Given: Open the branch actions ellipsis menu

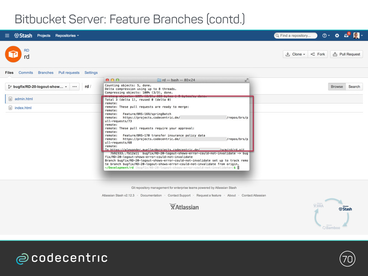Looking at the screenshot, I should point(75,87).
